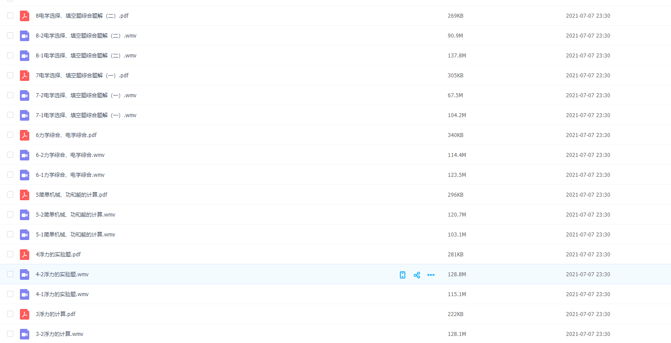Image resolution: width=671 pixels, height=343 pixels.
Task: Open the file 7-2电学选择、填空题综合题解（一）.wmv
Action: (x=86, y=95)
